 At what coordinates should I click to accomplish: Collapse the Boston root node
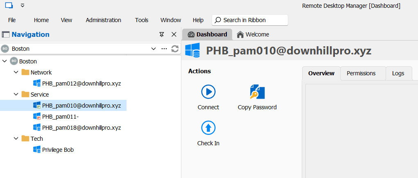pyautogui.click(x=5, y=61)
